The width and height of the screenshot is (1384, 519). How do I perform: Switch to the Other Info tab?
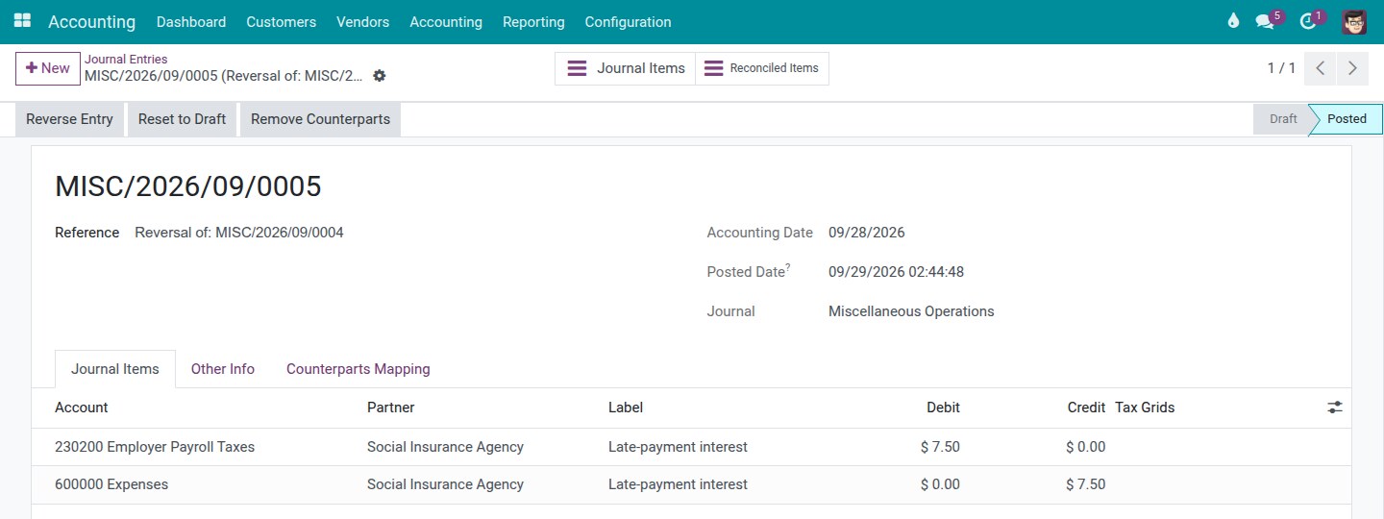(x=223, y=369)
